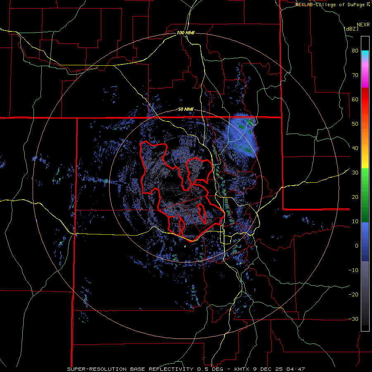Click the green segment of color bar
The height and width of the screenshot is (372, 372).
coord(365,195)
